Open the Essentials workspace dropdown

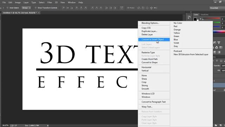point(217,8)
